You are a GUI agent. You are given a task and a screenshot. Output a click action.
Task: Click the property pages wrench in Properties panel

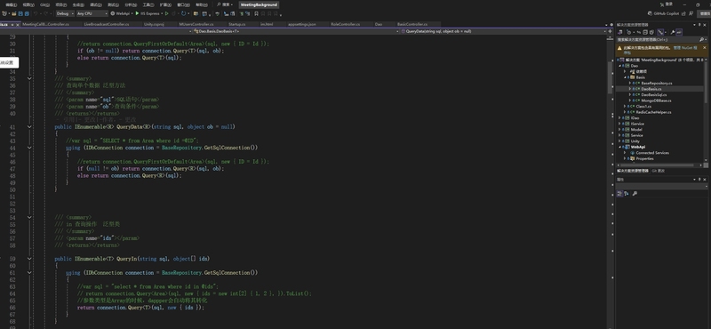635,193
